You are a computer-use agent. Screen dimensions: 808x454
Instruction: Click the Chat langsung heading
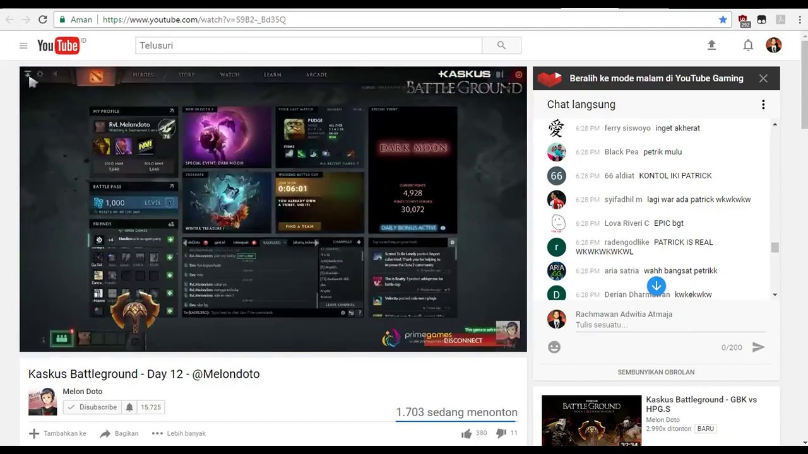(581, 105)
